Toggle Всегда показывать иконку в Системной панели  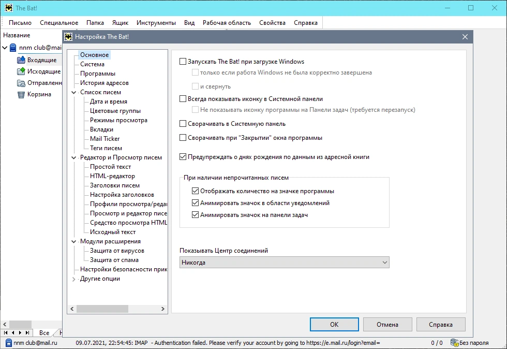click(x=183, y=99)
